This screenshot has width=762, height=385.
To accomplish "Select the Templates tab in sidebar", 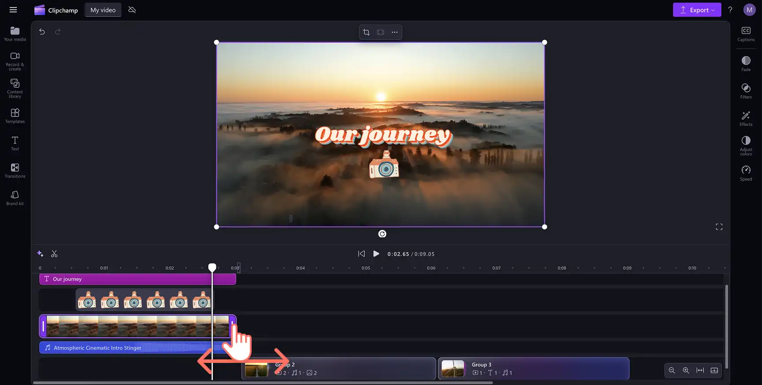I will [x=15, y=116].
